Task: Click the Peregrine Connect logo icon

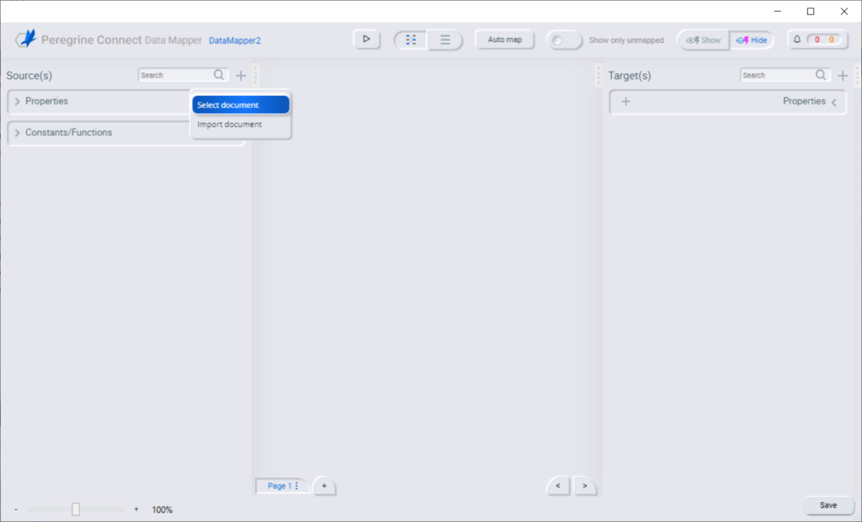Action: pyautogui.click(x=25, y=38)
